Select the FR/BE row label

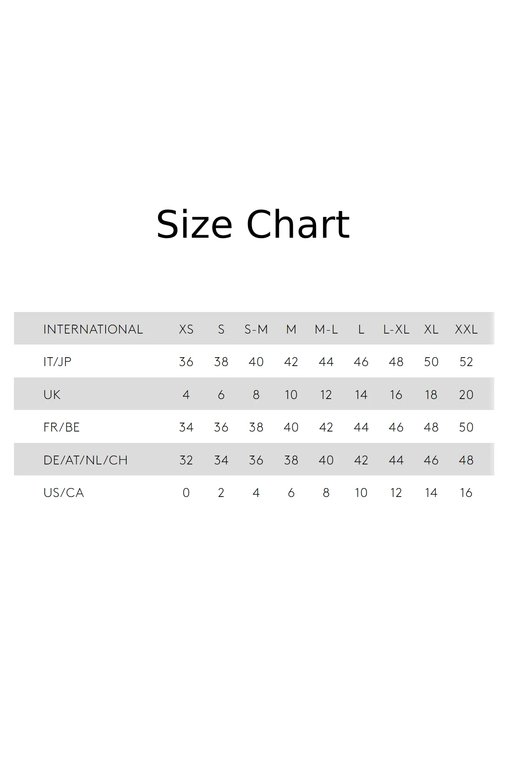[62, 427]
